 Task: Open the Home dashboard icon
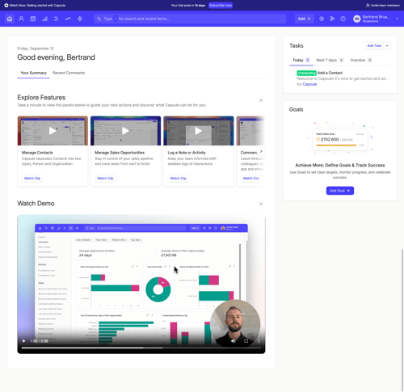coord(10,19)
